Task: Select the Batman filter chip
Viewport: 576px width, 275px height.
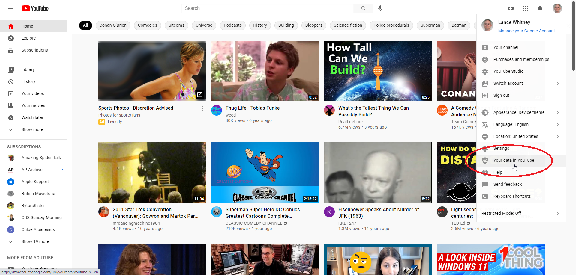Action: pyautogui.click(x=459, y=25)
